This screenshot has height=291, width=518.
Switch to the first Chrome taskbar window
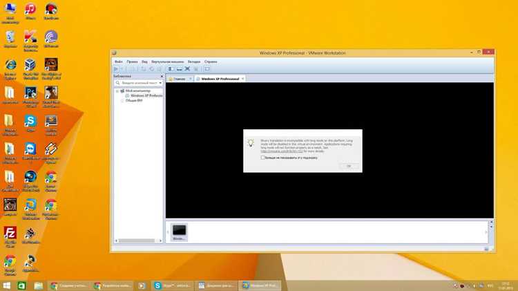[x=68, y=285]
